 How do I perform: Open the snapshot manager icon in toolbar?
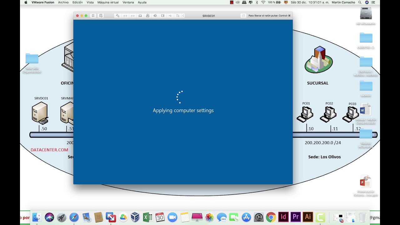(101, 16)
